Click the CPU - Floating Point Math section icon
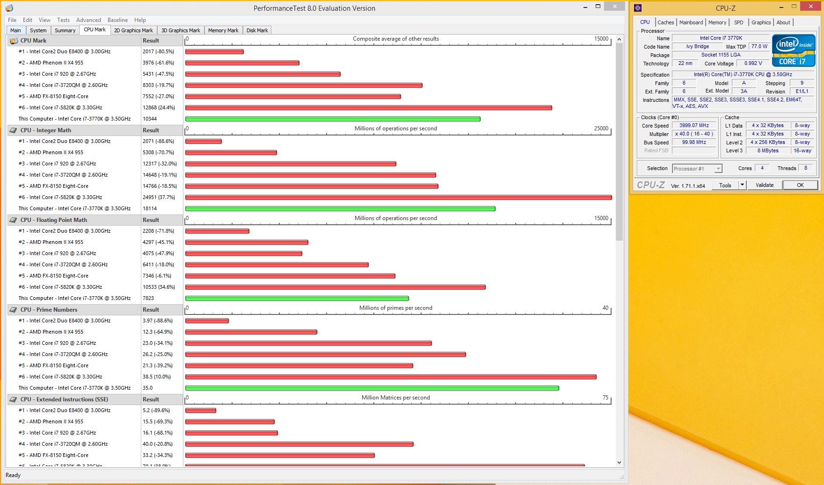 coord(14,220)
